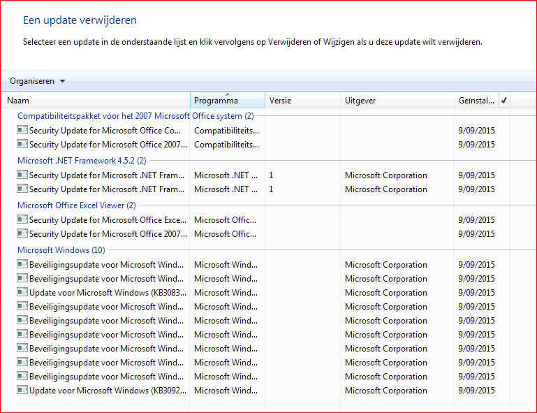The width and height of the screenshot is (537, 413).
Task: Open the Organiseren dropdown menu
Action: pos(37,81)
